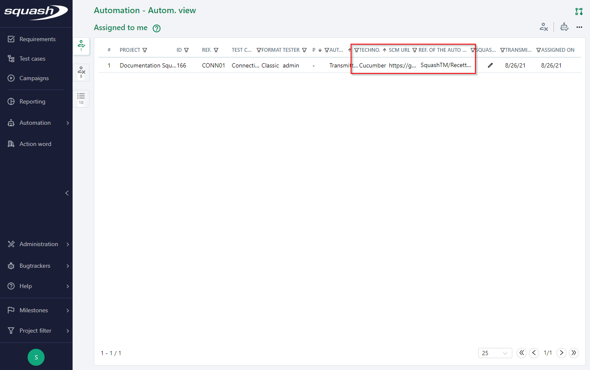Open the unassigned tests view showing 8 items
This screenshot has height=370, width=590.
click(81, 72)
